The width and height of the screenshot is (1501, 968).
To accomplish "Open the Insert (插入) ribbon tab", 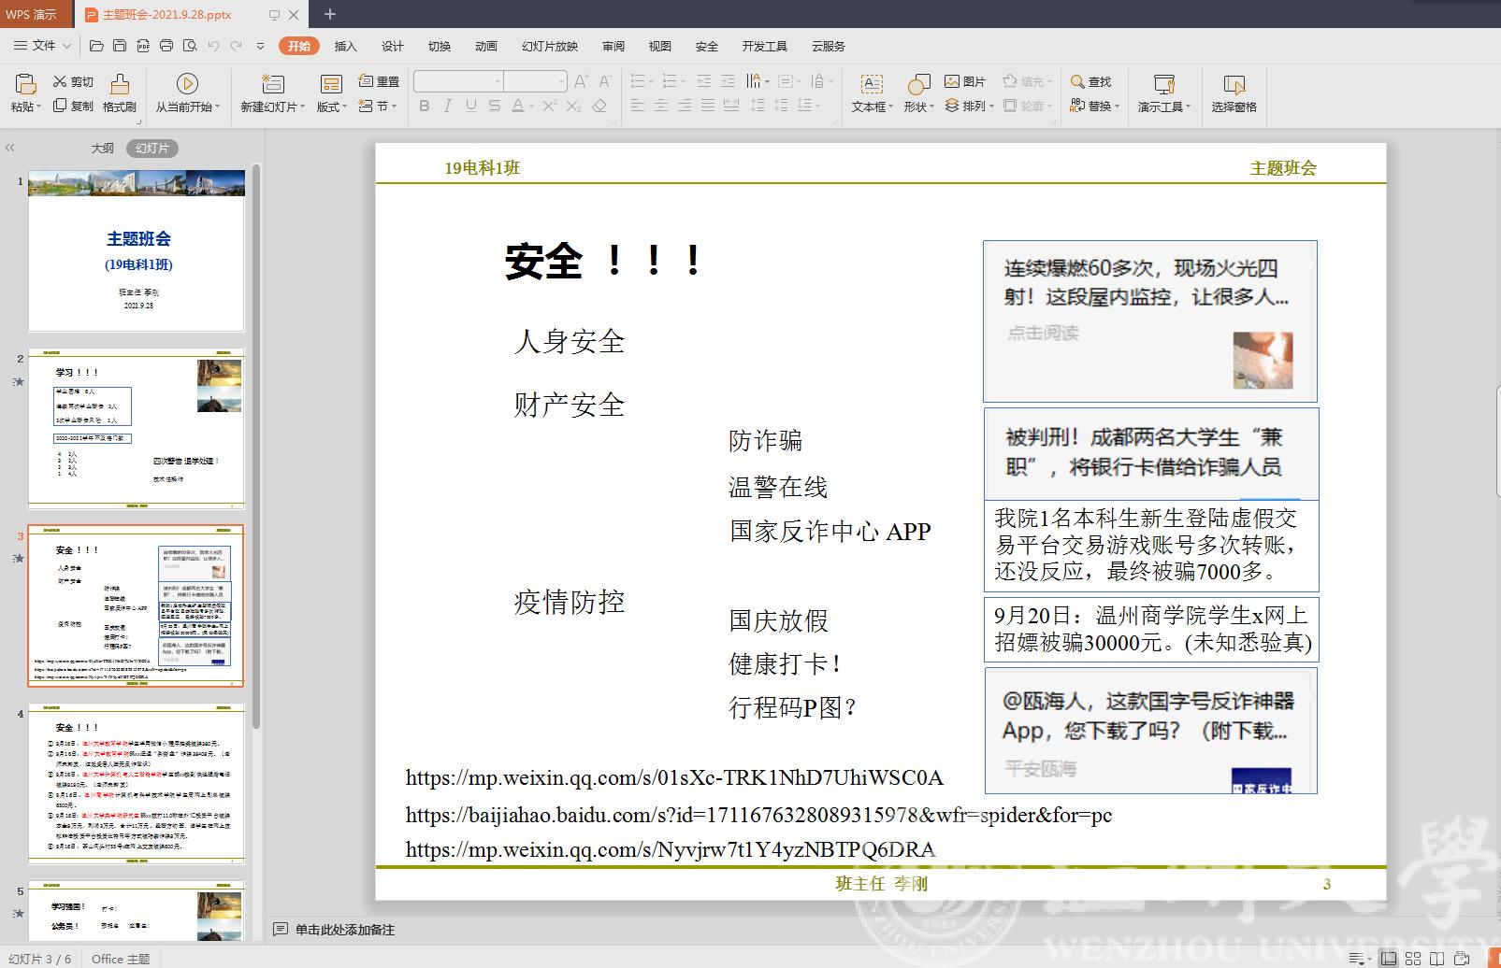I will pyautogui.click(x=345, y=46).
